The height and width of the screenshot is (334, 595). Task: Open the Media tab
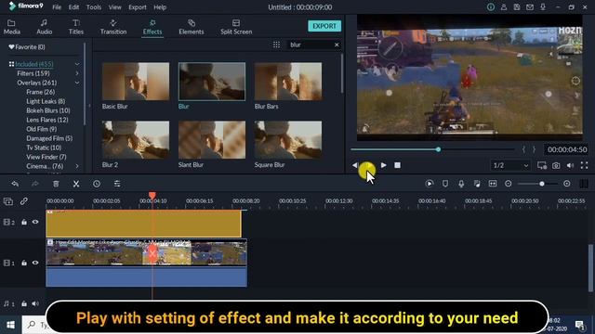point(12,27)
